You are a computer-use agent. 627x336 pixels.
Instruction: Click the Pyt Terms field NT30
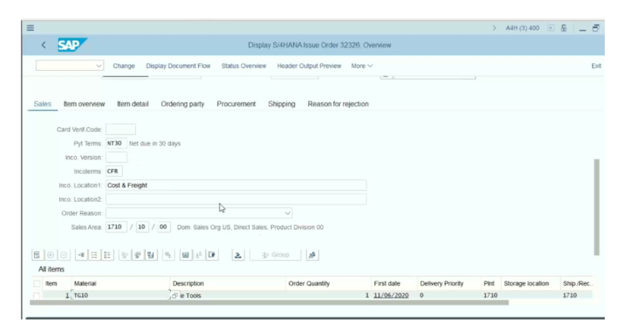pyautogui.click(x=116, y=144)
